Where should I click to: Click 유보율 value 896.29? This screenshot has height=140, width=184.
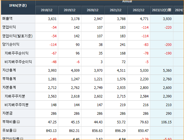[x=120, y=131]
